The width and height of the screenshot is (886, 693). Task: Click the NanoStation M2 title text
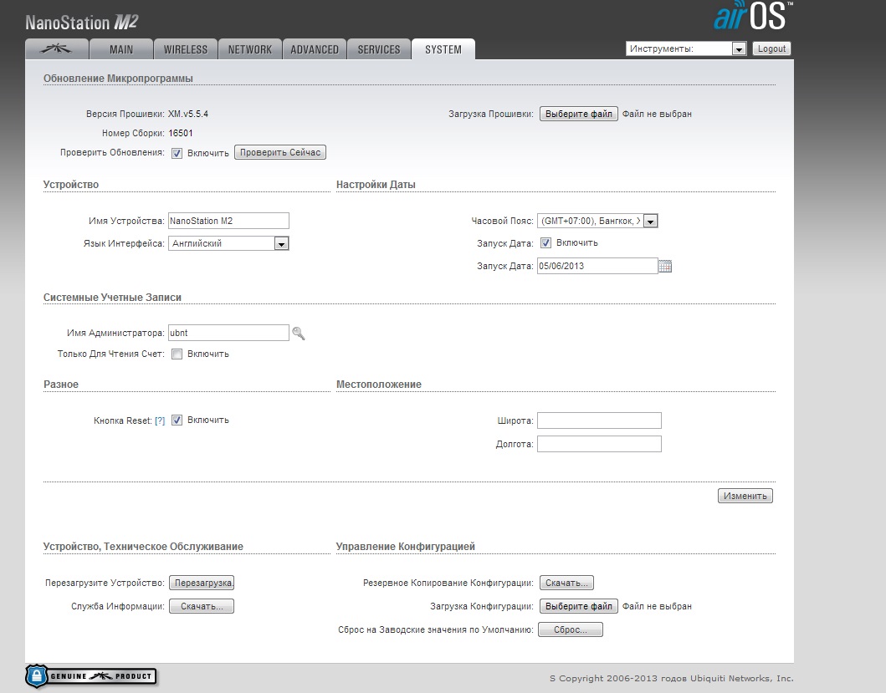(82, 23)
